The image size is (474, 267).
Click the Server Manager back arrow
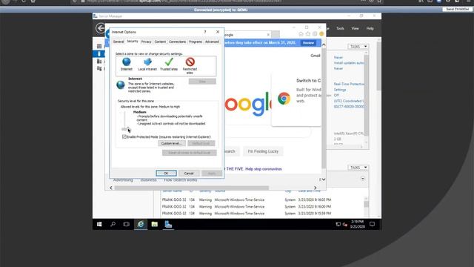tap(101, 28)
